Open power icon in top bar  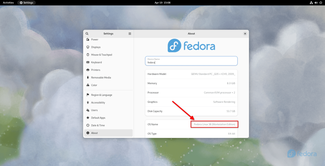point(321,3)
